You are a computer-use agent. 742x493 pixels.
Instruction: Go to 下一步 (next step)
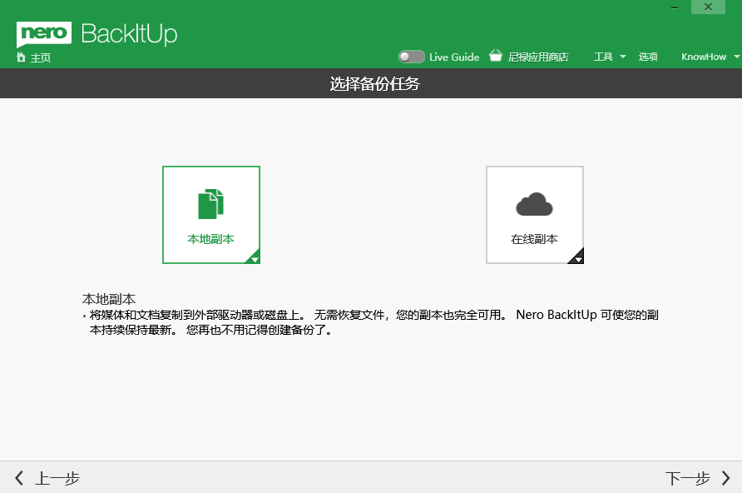pyautogui.click(x=688, y=478)
